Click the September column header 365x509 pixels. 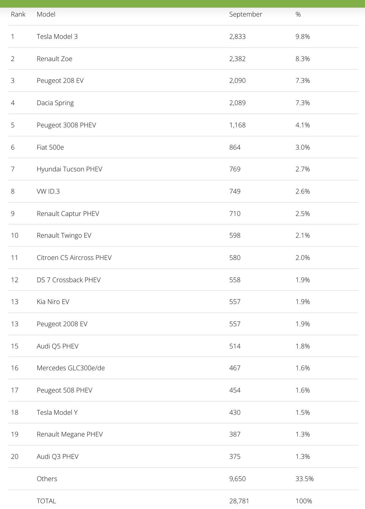(x=245, y=14)
